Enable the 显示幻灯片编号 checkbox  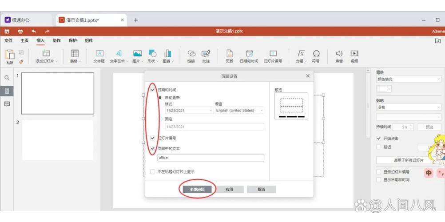click(378, 172)
